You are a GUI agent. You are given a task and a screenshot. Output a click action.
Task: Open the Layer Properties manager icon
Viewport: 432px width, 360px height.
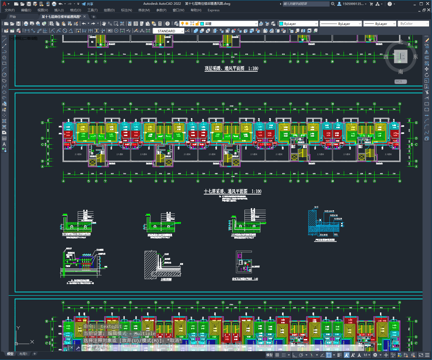coord(176,24)
